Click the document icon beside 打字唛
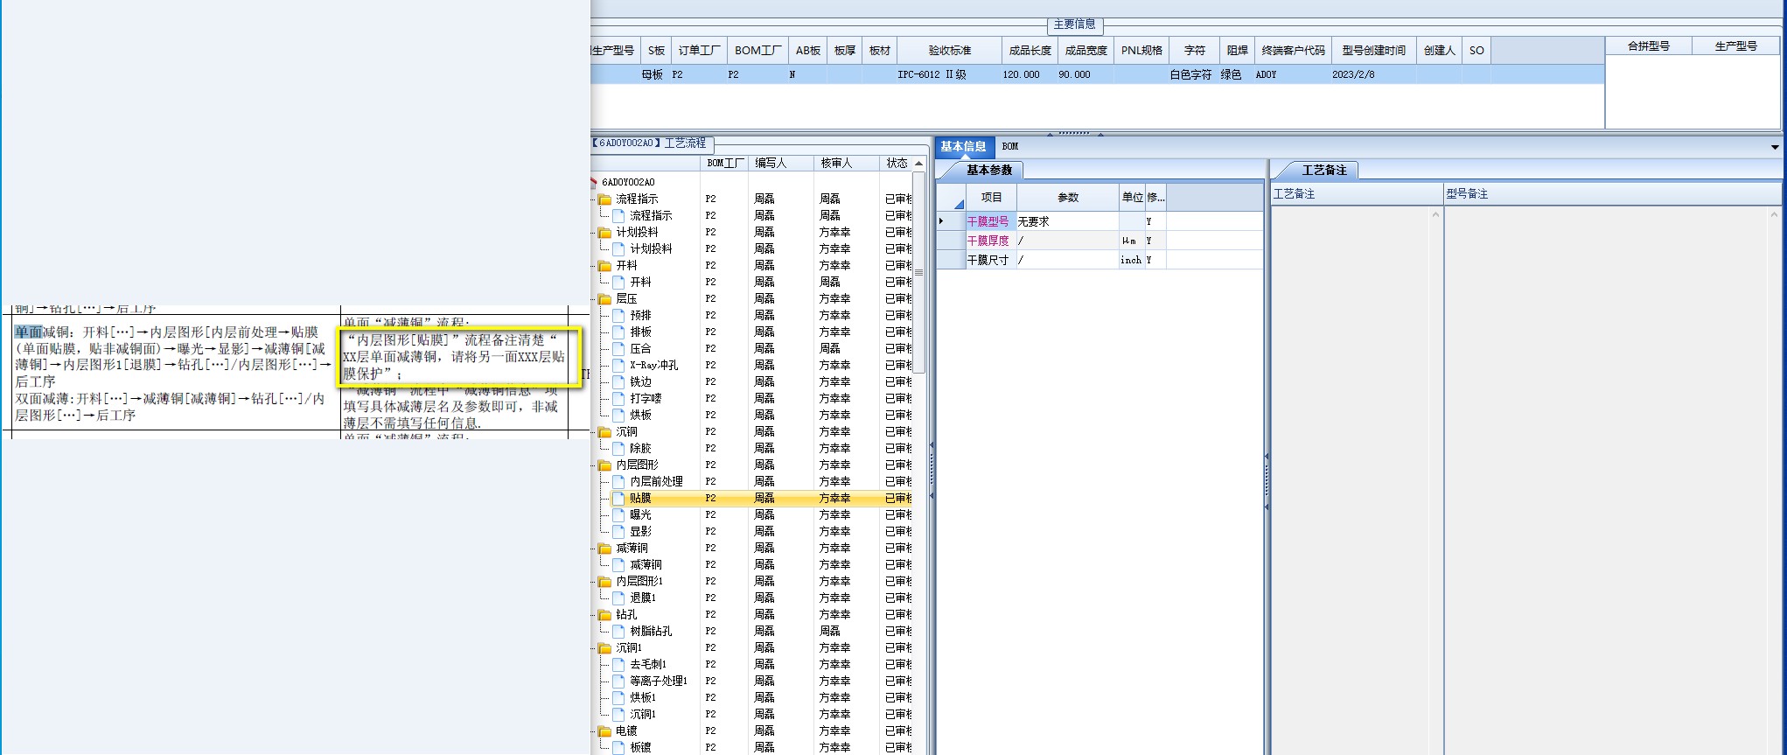This screenshot has height=755, width=1787. tap(619, 399)
